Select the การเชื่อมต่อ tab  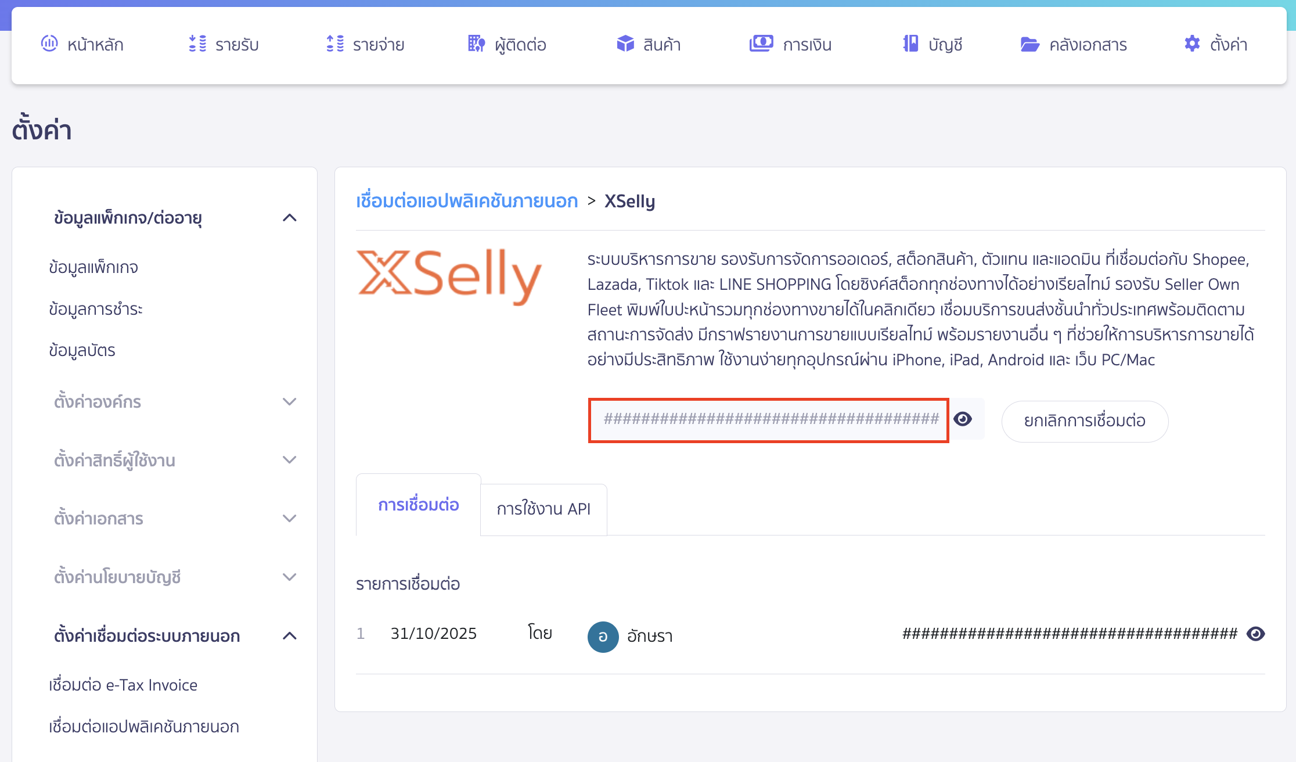pyautogui.click(x=418, y=505)
